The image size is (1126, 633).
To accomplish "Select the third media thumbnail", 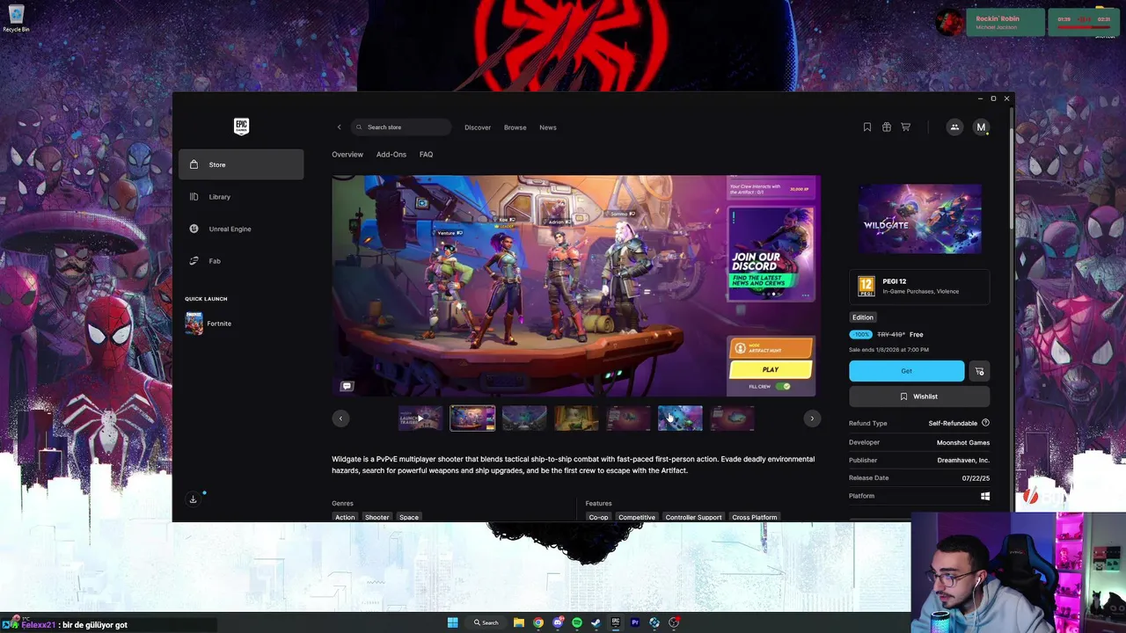I will (x=524, y=418).
